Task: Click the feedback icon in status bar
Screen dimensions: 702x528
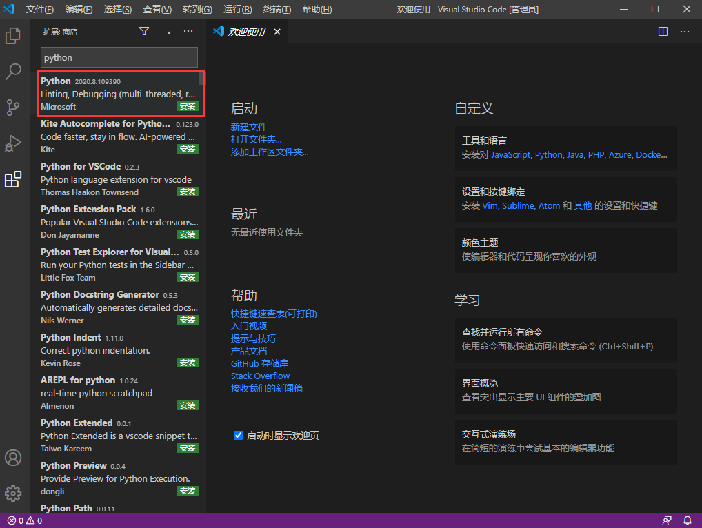Action: 667,521
